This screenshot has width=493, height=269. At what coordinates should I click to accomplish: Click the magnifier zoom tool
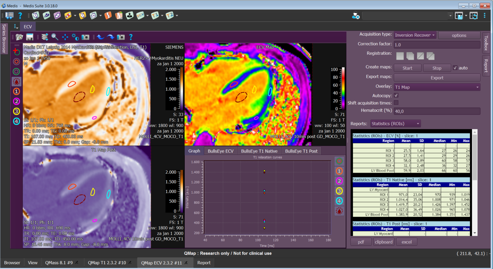(x=55, y=37)
